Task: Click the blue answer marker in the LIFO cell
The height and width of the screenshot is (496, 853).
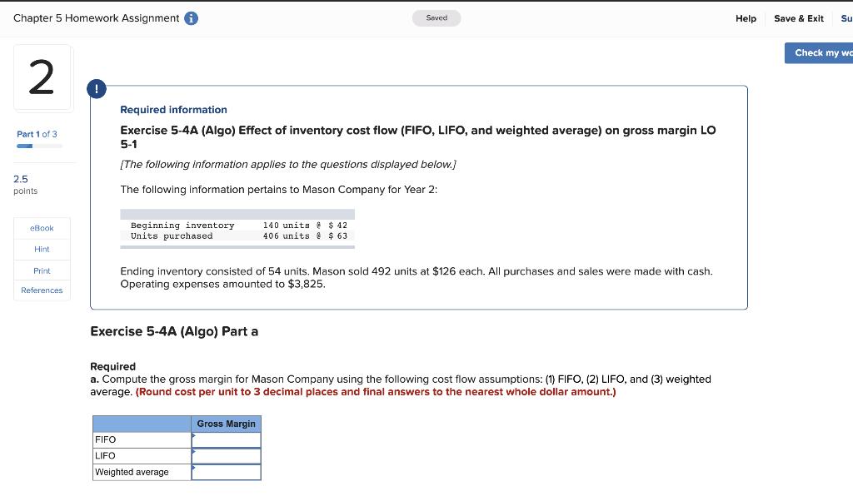Action: pos(195,450)
